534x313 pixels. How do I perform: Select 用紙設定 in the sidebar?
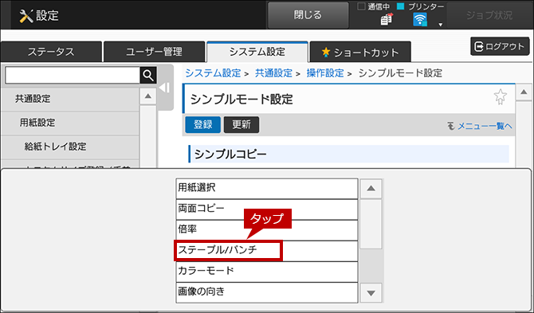[x=69, y=123]
